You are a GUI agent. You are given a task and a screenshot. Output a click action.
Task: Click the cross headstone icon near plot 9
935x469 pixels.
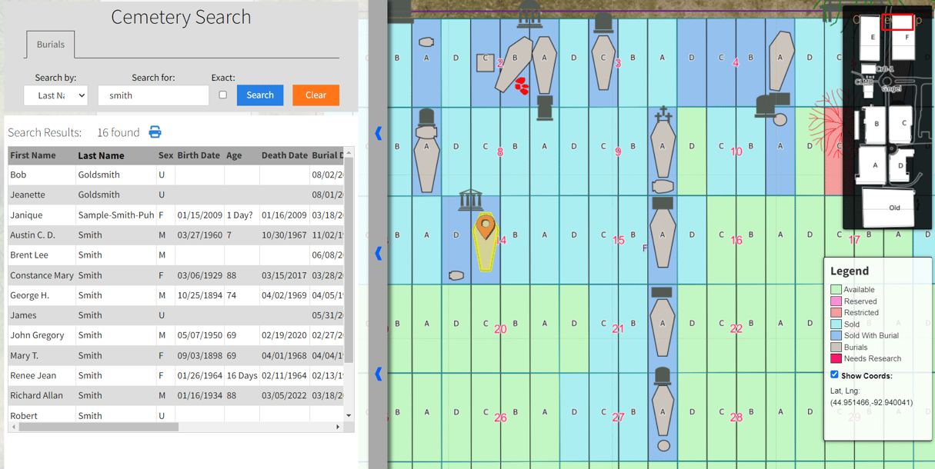point(662,118)
